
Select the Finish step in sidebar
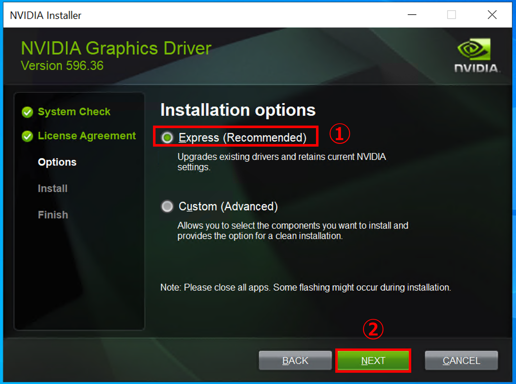point(53,215)
